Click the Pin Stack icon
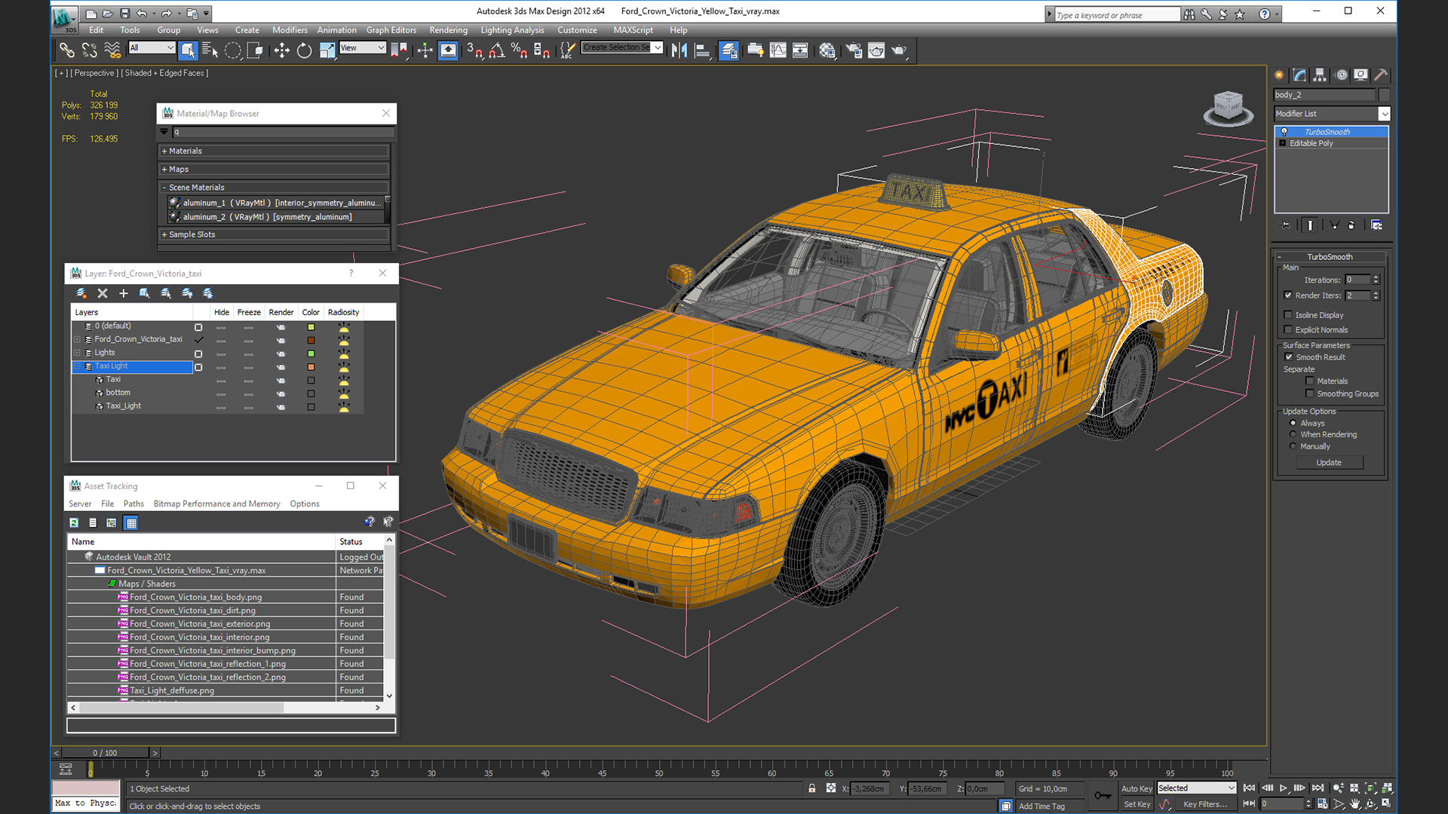Screen dimensions: 1448x814 tap(1286, 225)
